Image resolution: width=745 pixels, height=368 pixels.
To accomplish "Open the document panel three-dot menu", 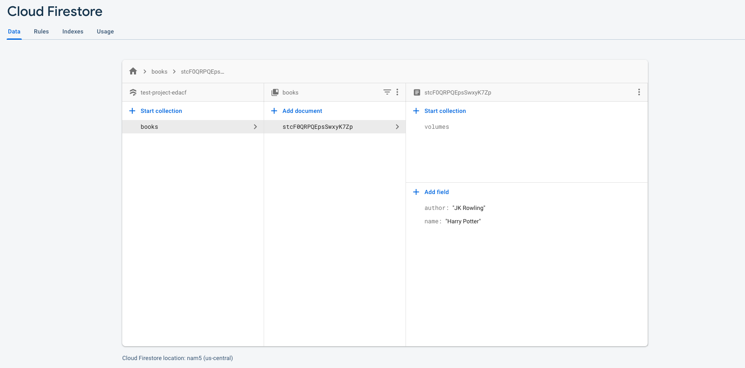I will pos(639,92).
